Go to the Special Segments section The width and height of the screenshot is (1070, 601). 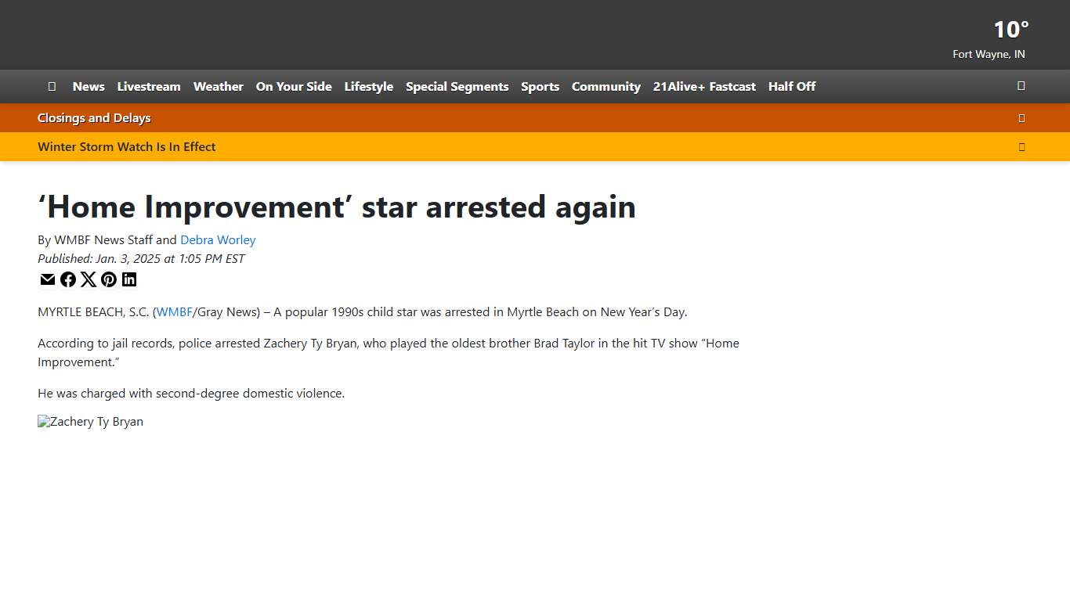coord(457,87)
